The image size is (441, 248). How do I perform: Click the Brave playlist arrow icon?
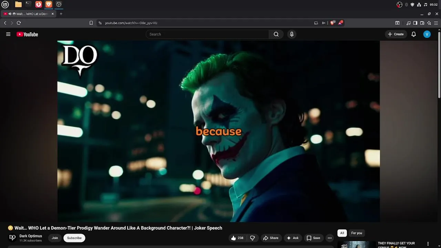click(x=324, y=23)
